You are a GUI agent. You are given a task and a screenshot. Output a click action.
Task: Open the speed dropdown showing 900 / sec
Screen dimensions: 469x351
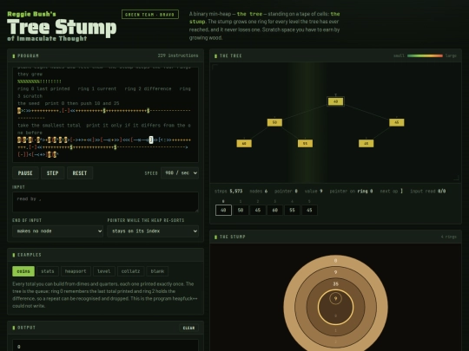tap(180, 172)
